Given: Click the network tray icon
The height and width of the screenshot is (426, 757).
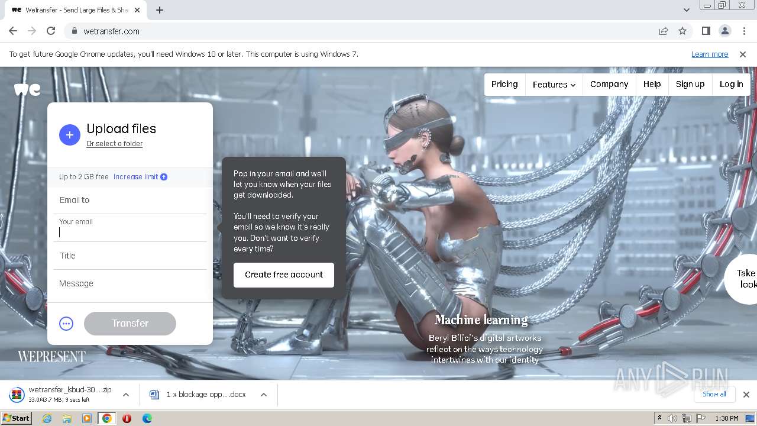Looking at the screenshot, I should click(x=687, y=418).
